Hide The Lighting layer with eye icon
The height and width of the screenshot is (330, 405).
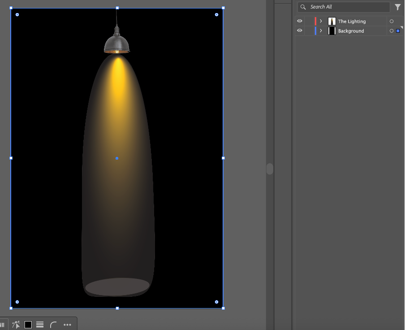(x=300, y=21)
